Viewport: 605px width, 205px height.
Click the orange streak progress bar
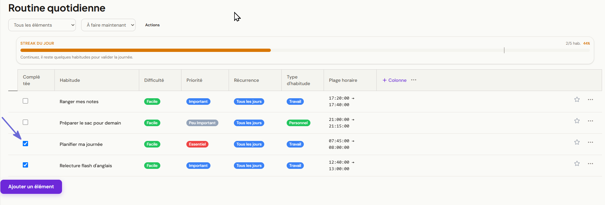(145, 50)
